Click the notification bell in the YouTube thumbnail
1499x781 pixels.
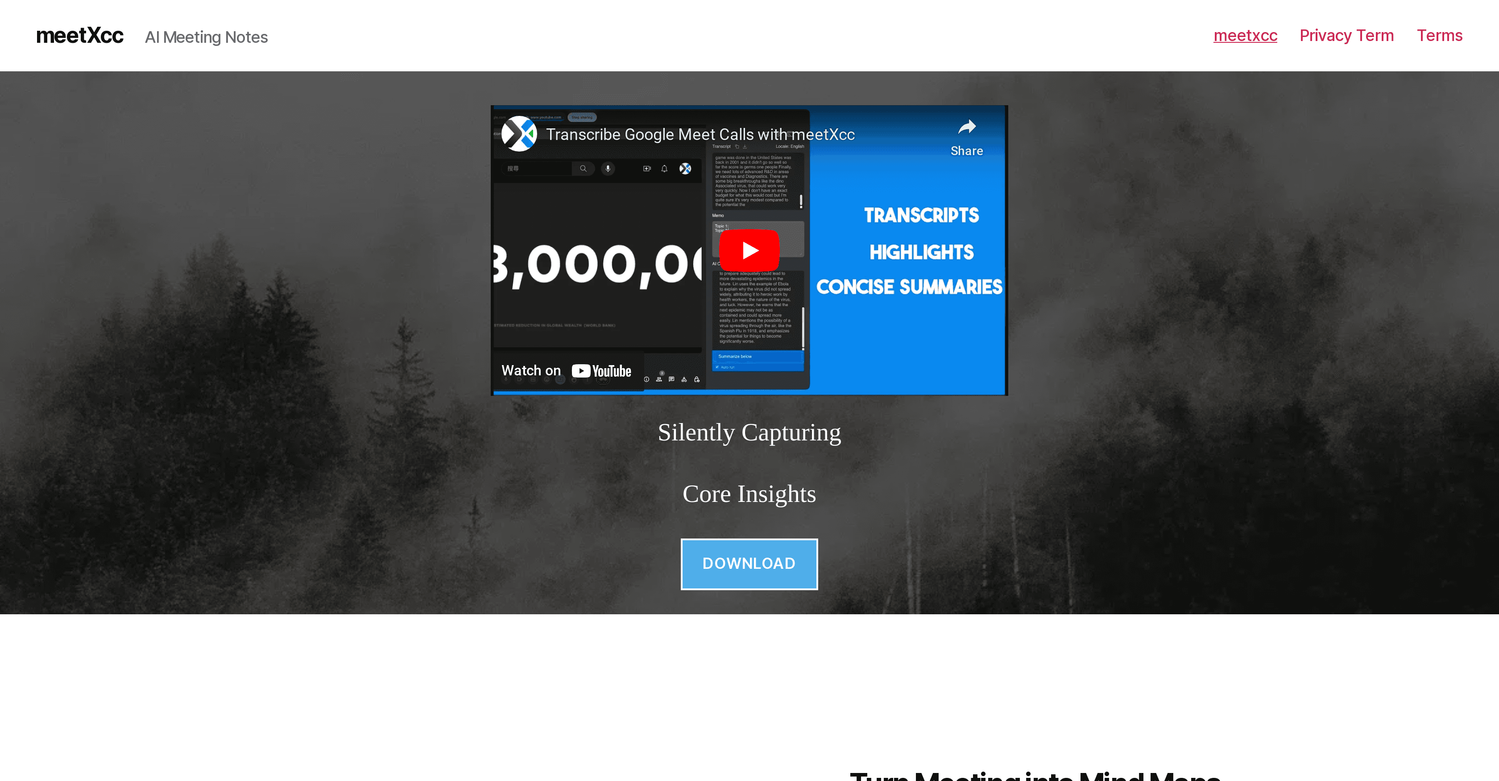pos(663,168)
